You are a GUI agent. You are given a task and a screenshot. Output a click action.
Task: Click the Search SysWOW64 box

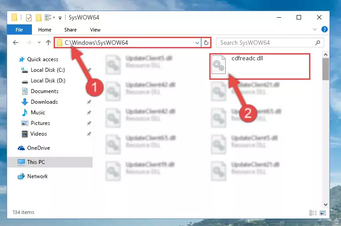tap(270, 43)
